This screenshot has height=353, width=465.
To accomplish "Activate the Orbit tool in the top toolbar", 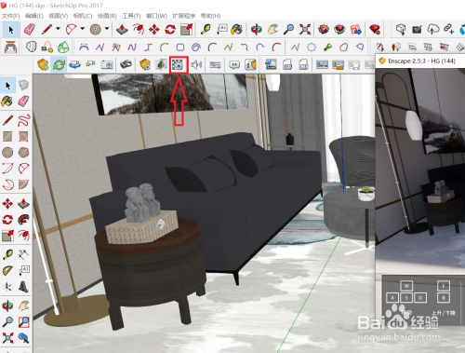I will tap(257, 30).
